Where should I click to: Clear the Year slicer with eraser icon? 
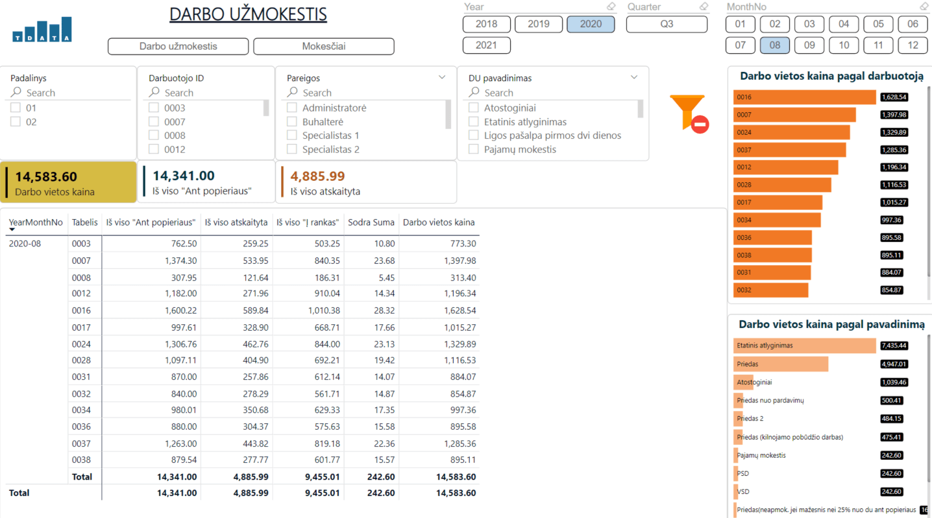coord(611,6)
